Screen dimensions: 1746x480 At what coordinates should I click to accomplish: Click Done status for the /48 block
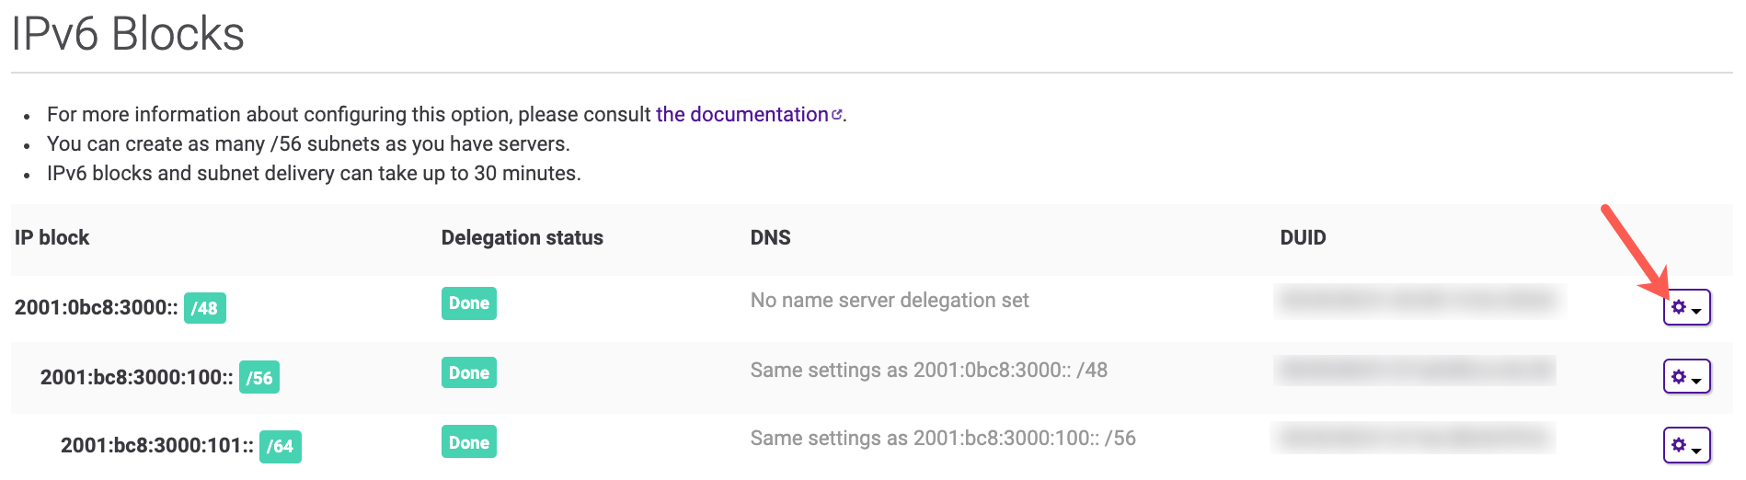click(x=468, y=303)
